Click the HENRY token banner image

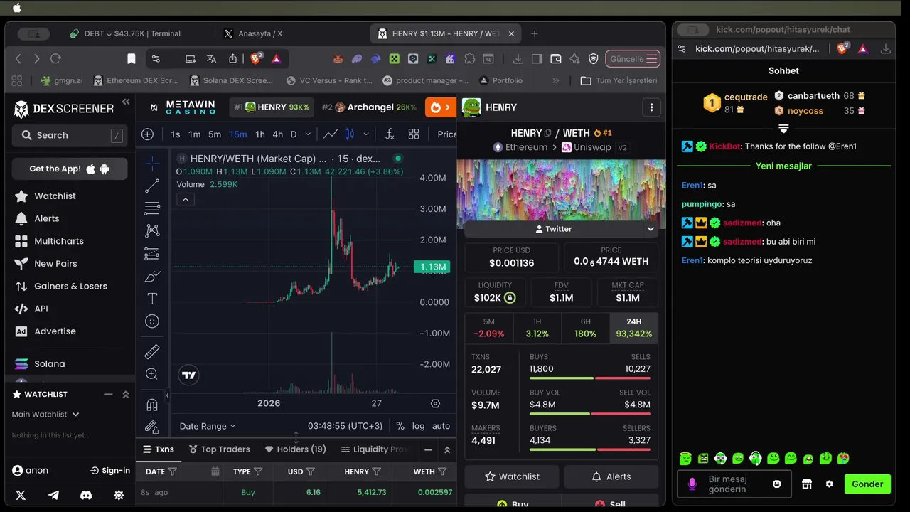coord(562,190)
